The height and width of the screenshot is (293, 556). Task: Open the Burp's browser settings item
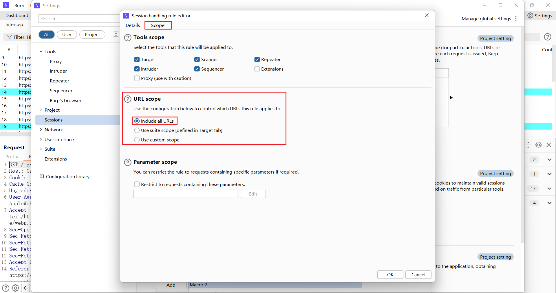[65, 100]
